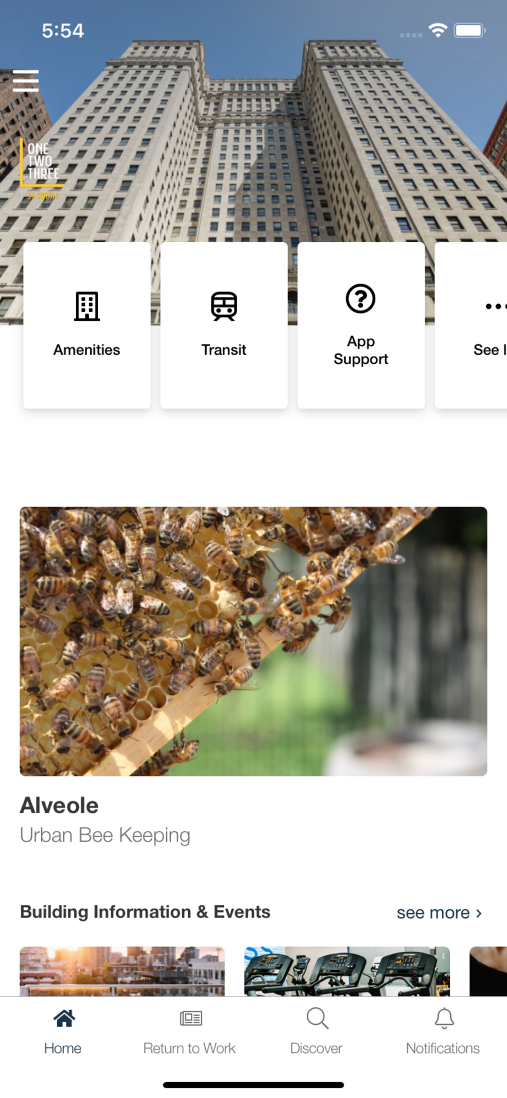Switch to the Notifications tab label
Image resolution: width=507 pixels, height=1098 pixels.
[443, 1048]
